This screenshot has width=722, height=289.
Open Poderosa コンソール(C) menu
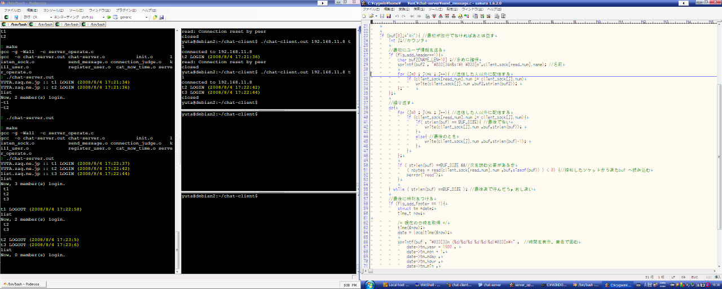pos(54,10)
